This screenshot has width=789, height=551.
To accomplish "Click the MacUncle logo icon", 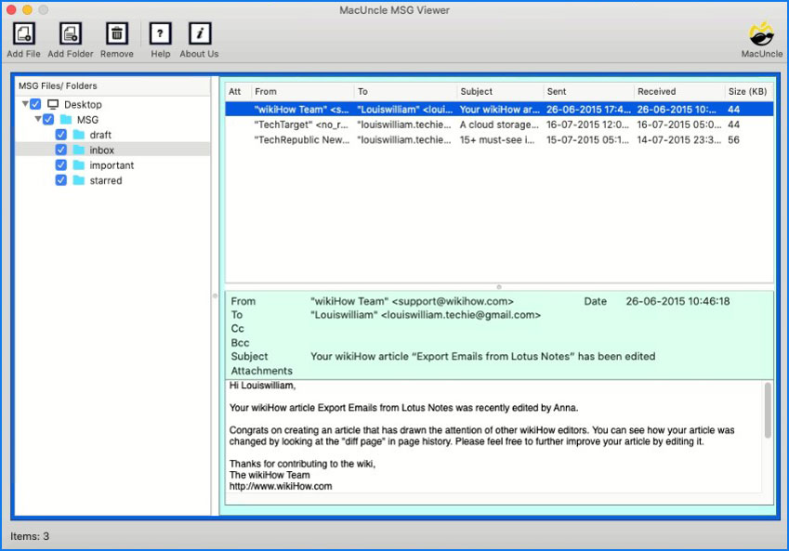I will pos(761,34).
